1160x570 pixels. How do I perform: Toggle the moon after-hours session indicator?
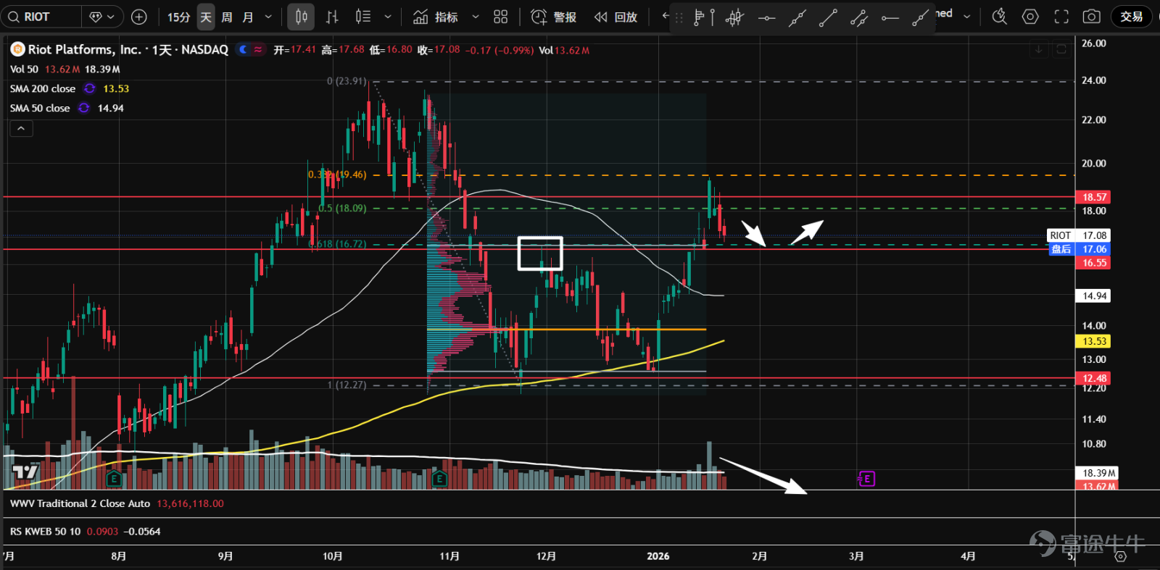[243, 49]
